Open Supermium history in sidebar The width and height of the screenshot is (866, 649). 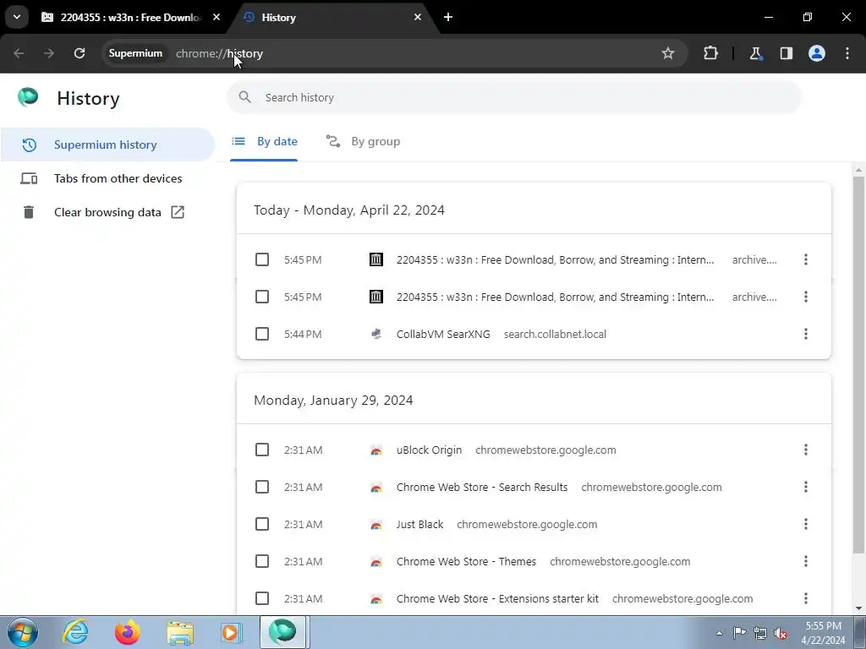107,145
